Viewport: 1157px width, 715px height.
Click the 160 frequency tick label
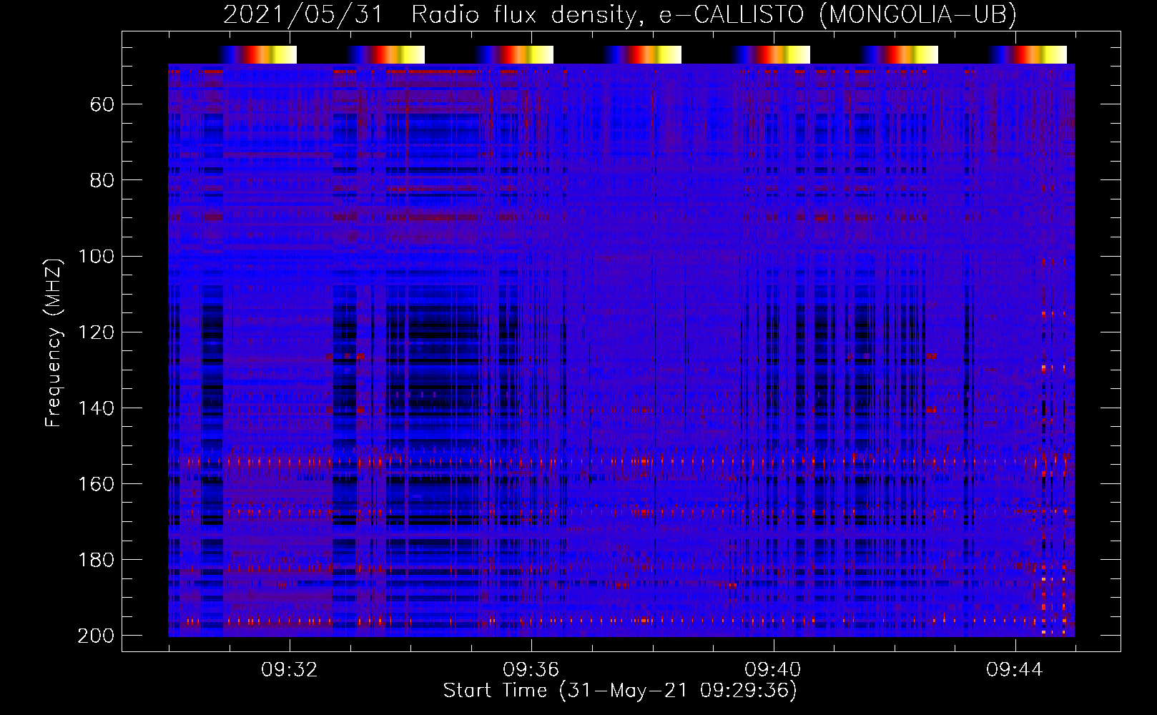[96, 484]
